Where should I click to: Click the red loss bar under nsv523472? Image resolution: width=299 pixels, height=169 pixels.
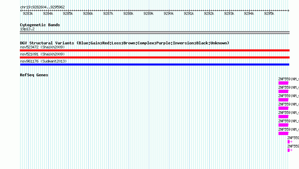155,50
